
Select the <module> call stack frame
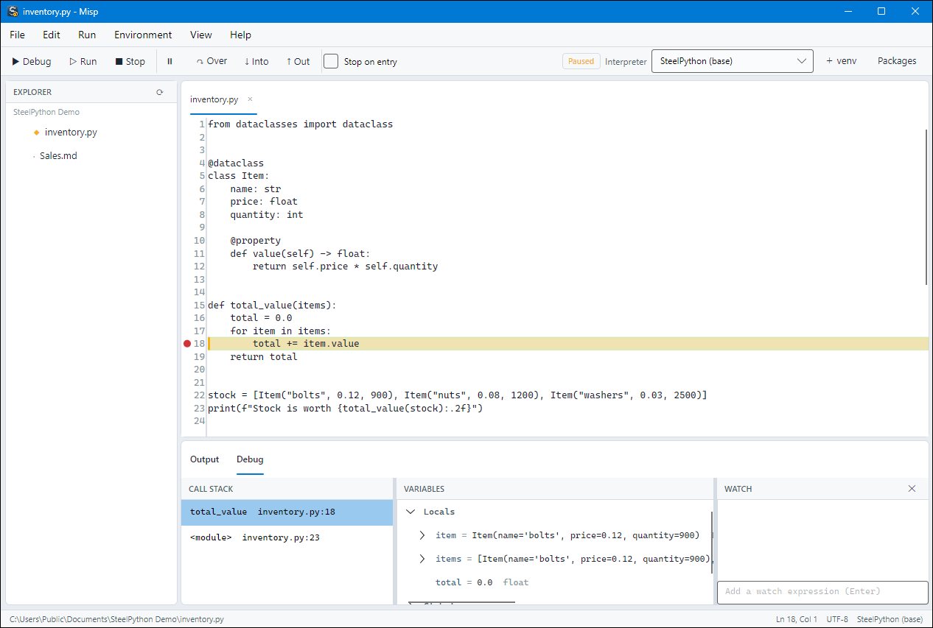pyautogui.click(x=287, y=537)
